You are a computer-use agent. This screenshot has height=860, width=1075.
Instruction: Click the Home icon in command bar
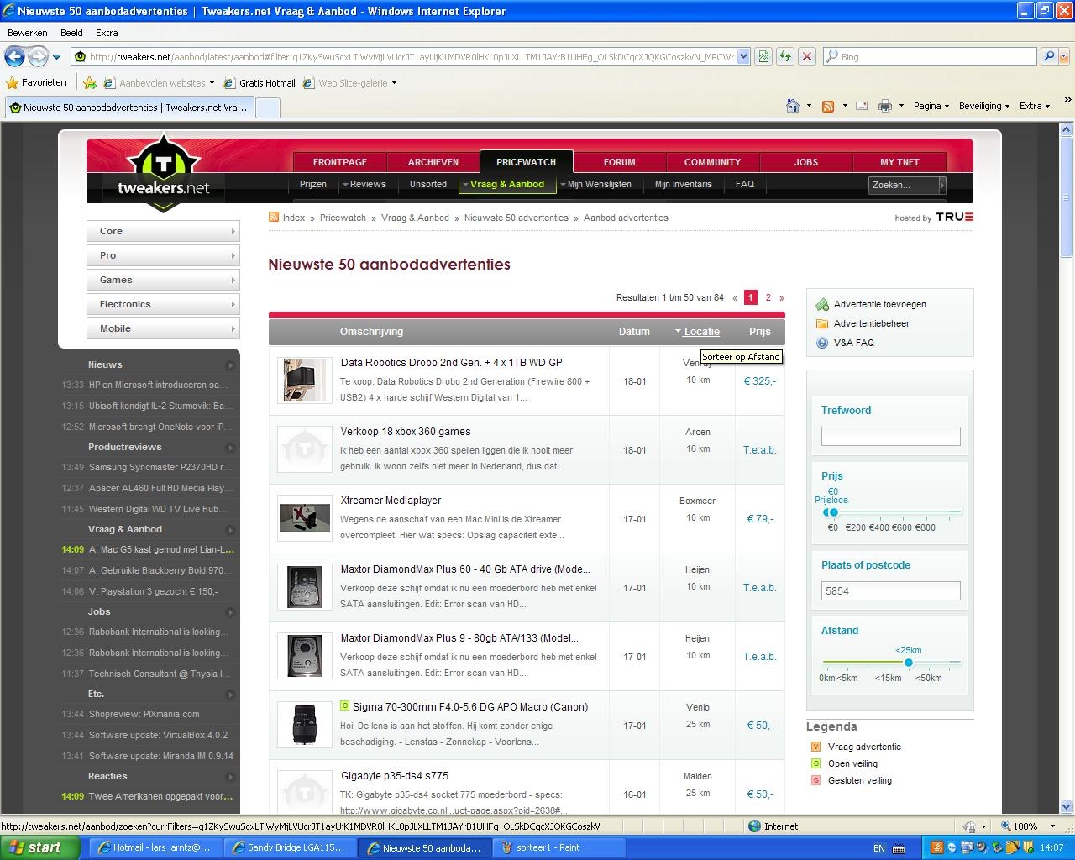tap(792, 106)
